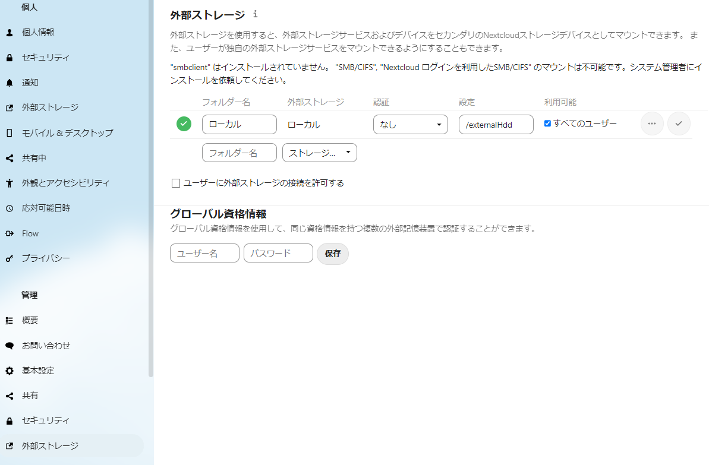The image size is (709, 465).
Task: Click the bell icon beside 通知
Action: [x=10, y=83]
